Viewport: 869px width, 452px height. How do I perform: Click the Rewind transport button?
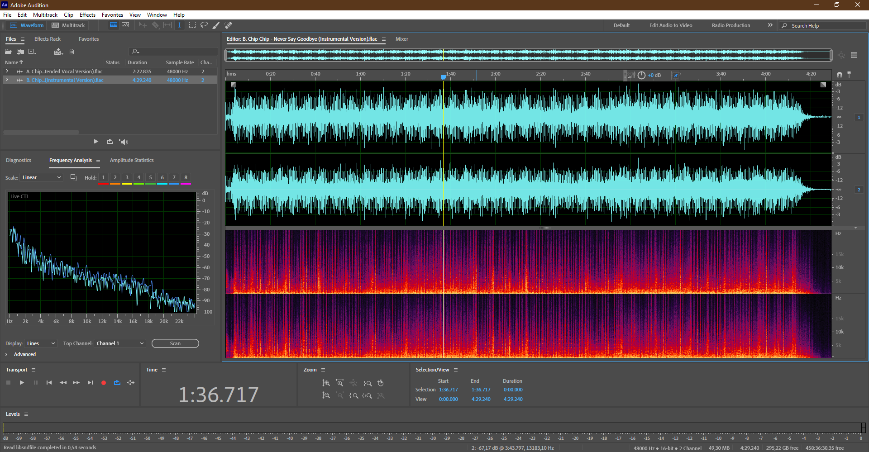click(63, 383)
